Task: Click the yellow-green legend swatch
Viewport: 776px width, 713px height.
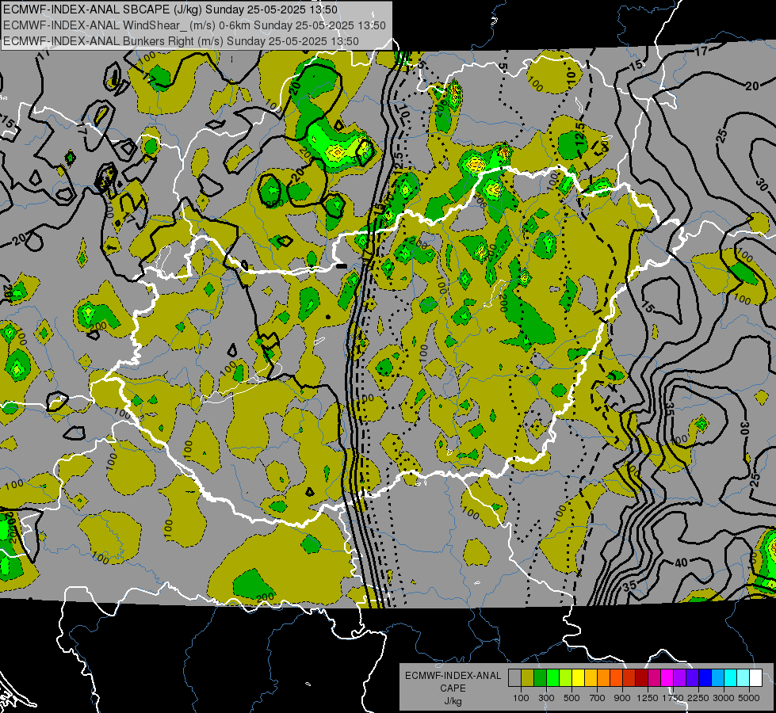Action: [565, 678]
